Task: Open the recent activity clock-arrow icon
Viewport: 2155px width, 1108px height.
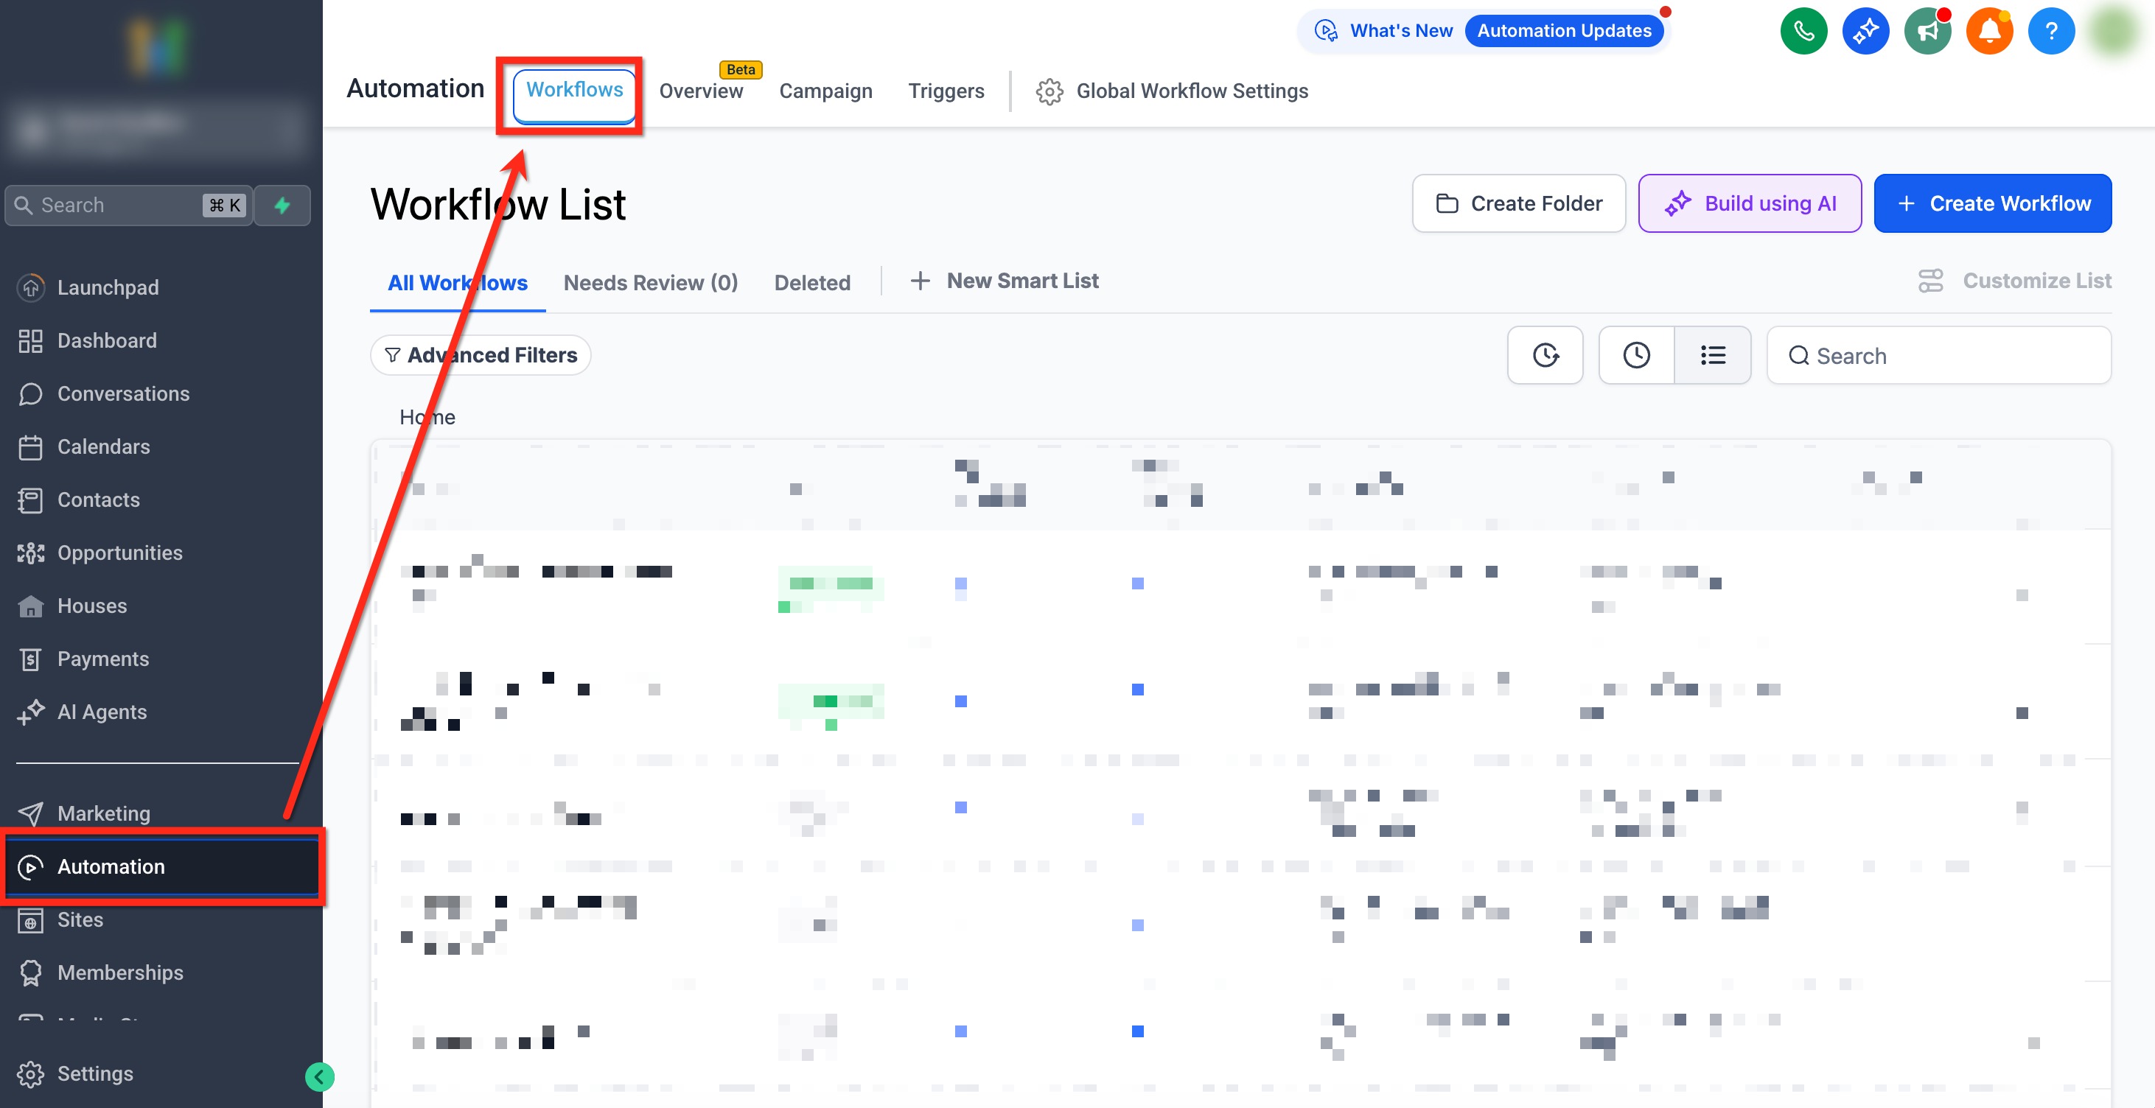Action: tap(1544, 355)
